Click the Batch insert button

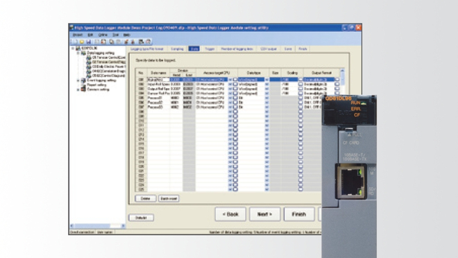(x=169, y=198)
